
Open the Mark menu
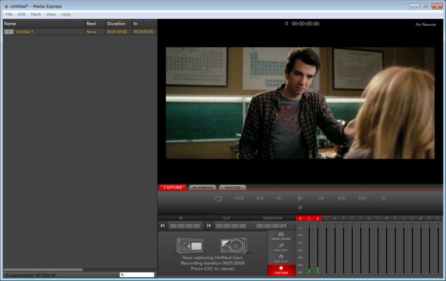(36, 14)
